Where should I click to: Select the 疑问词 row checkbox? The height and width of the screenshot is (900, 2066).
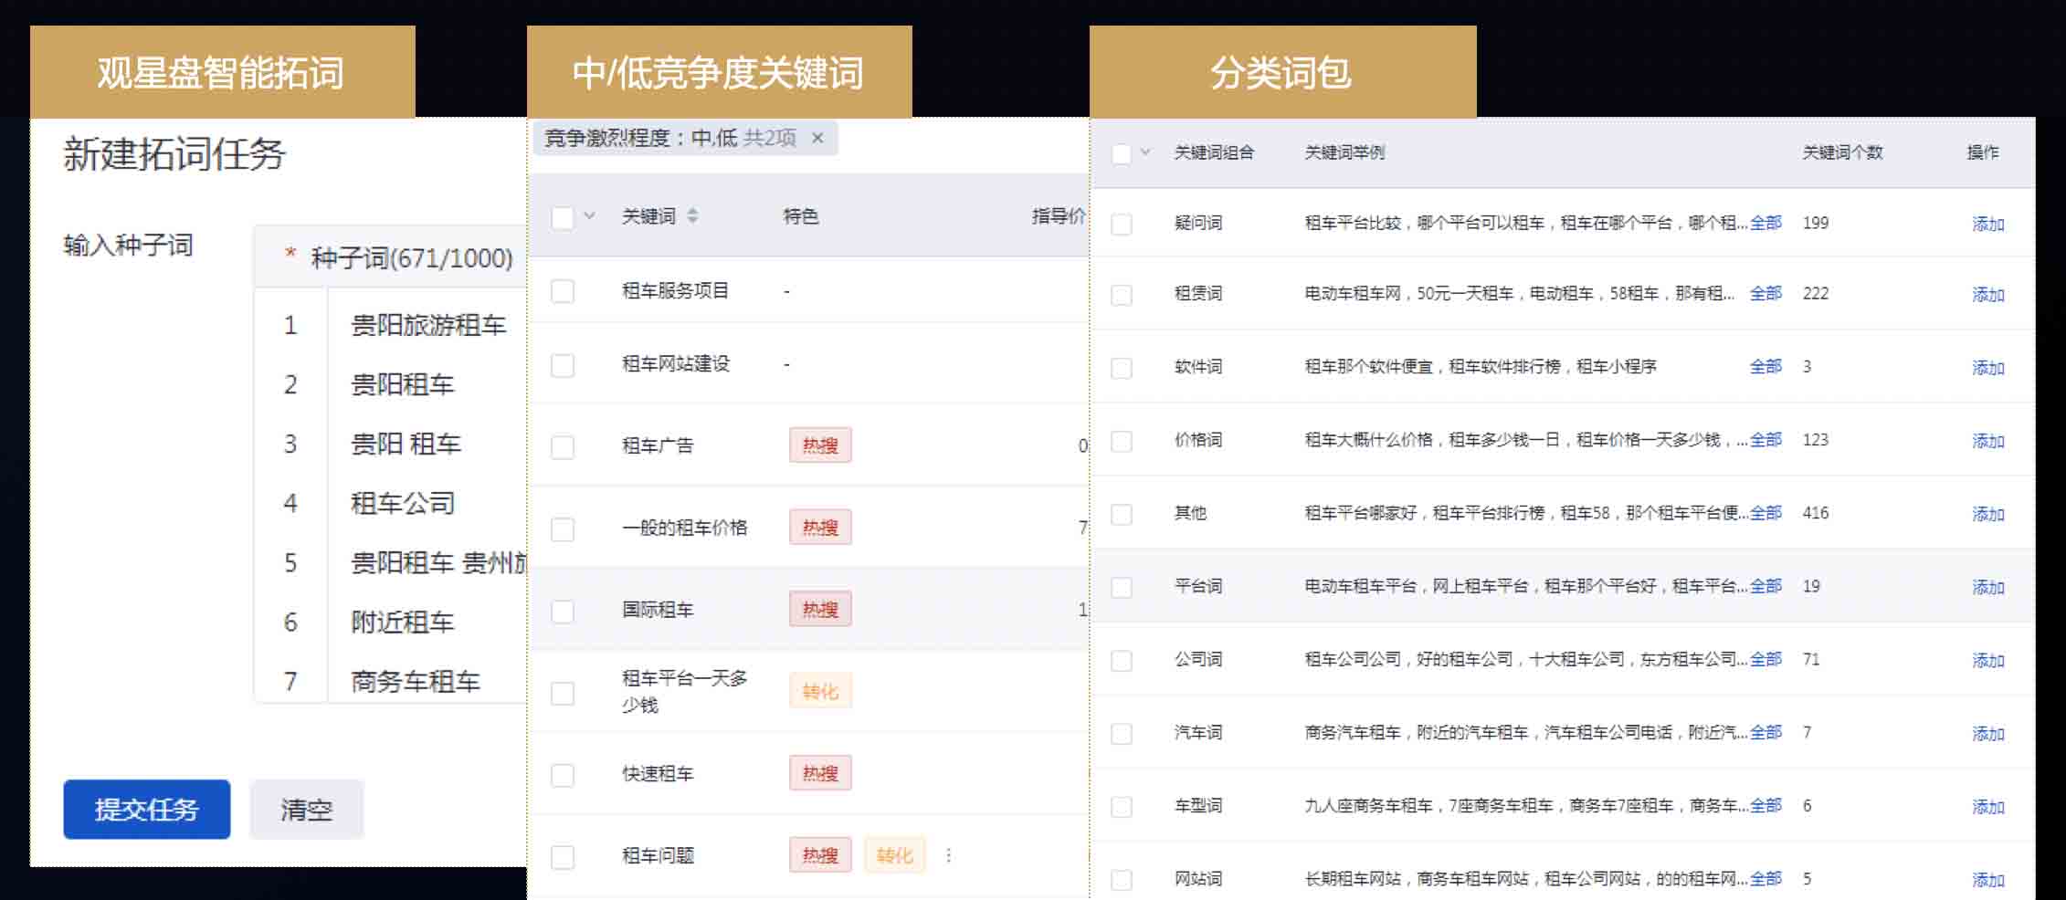pos(1121,224)
